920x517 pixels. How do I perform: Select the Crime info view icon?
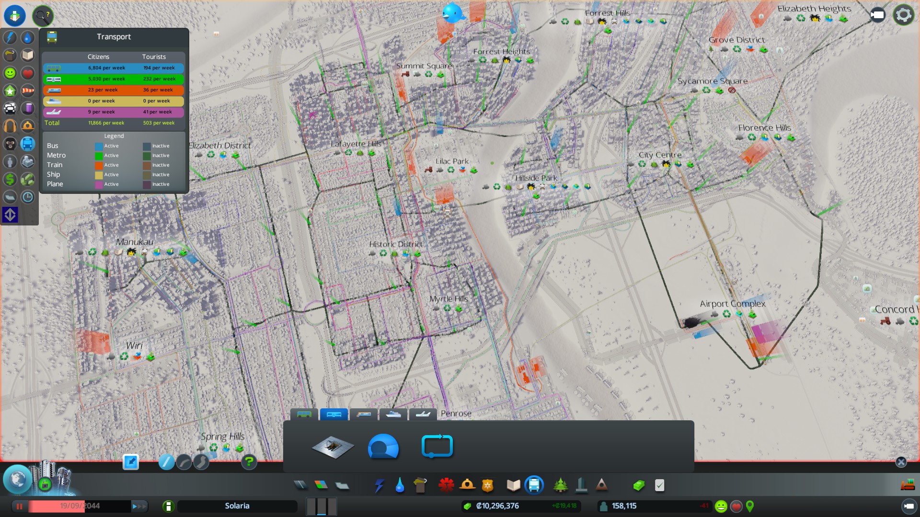(10, 144)
